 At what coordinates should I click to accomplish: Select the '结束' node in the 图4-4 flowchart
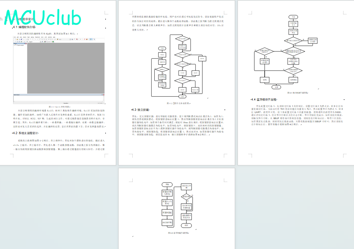click(x=186, y=225)
